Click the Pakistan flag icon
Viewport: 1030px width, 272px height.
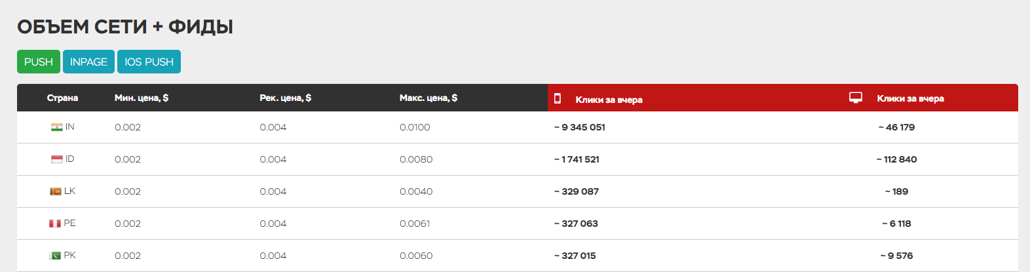click(55, 256)
